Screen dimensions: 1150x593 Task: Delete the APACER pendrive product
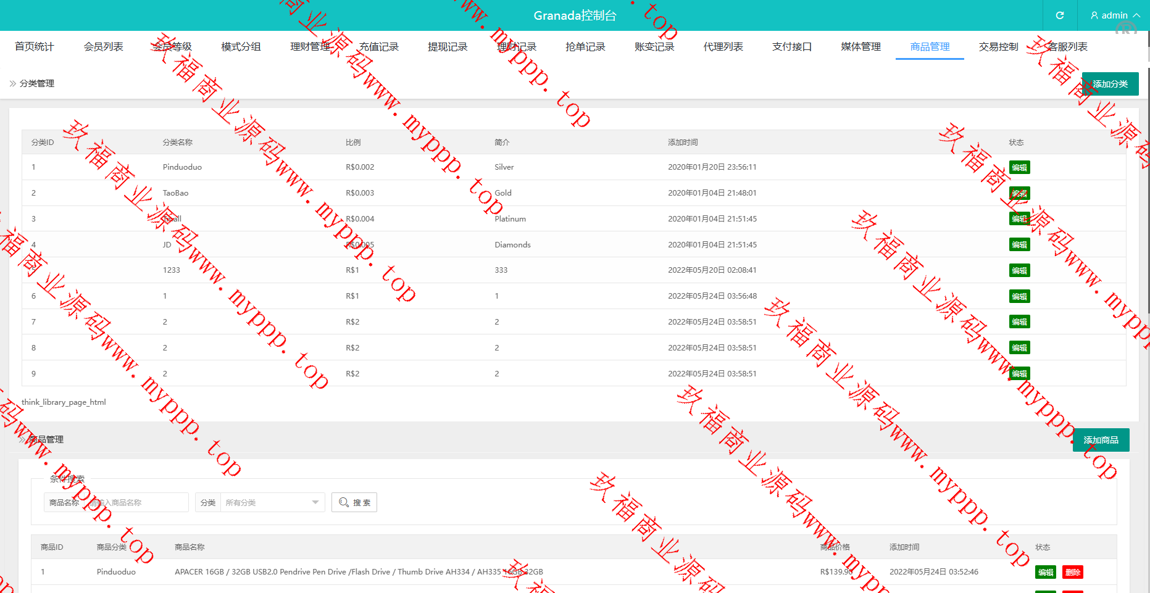[1073, 572]
